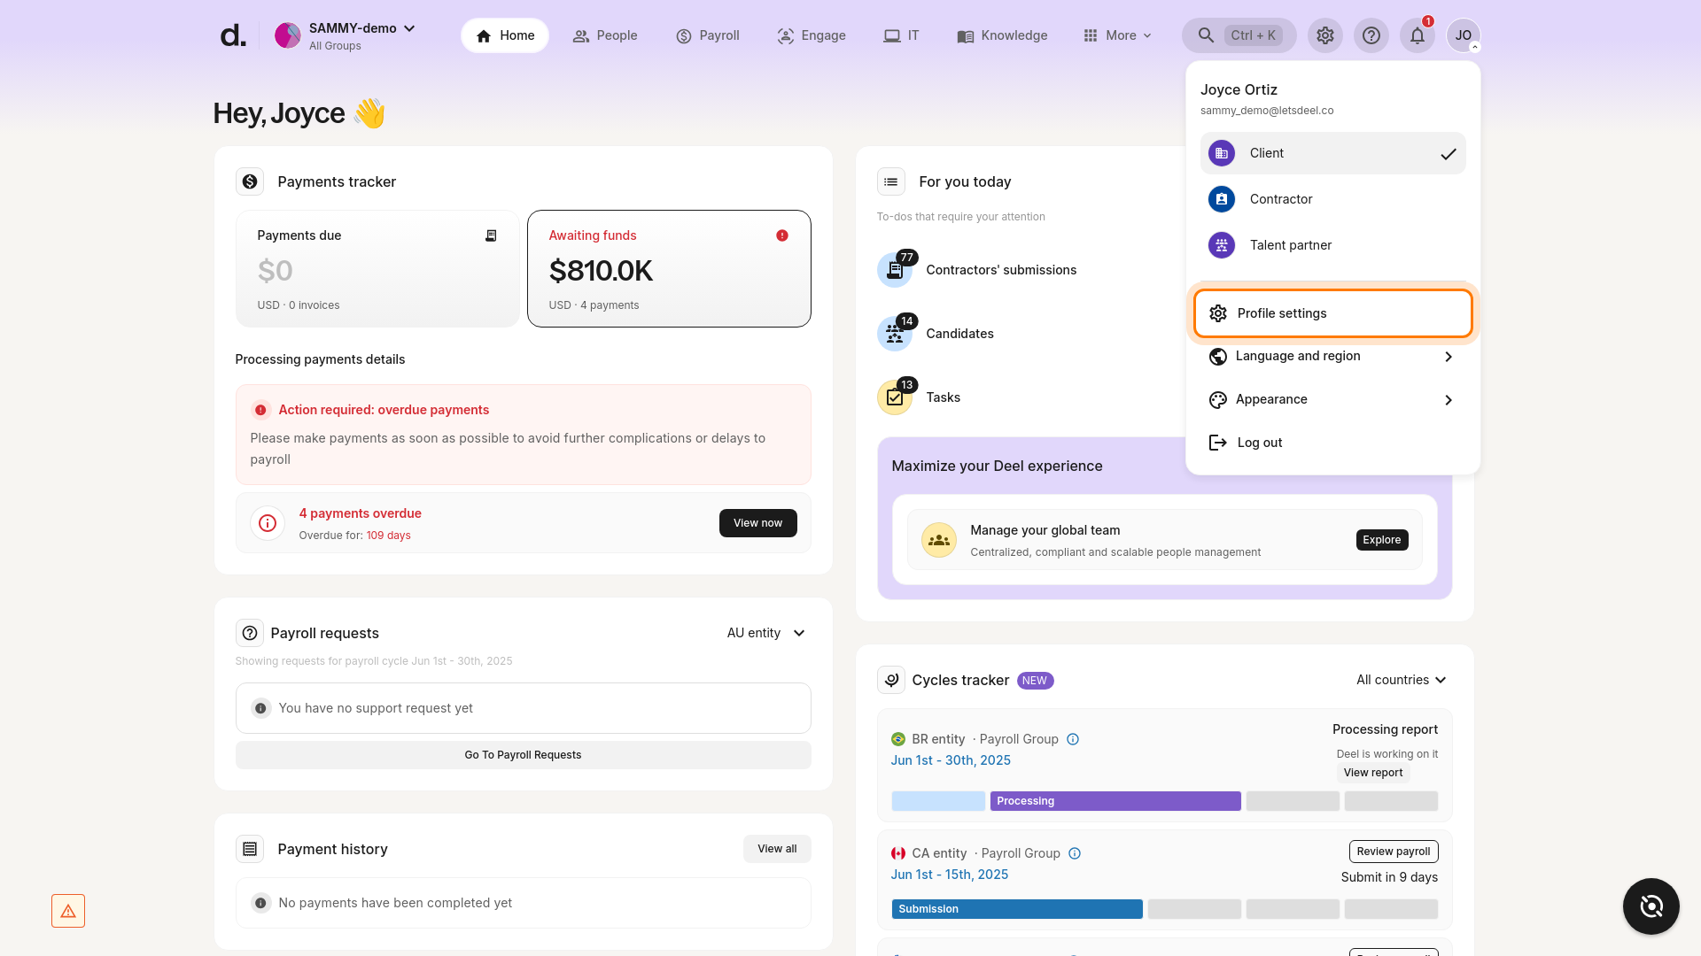Open the People tab
The width and height of the screenshot is (1701, 956).
click(x=605, y=35)
